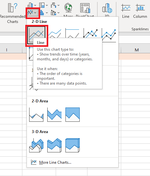This screenshot has width=150, height=176.
Task: Select the Stacked Line with Markers chart
Action: [109, 35]
